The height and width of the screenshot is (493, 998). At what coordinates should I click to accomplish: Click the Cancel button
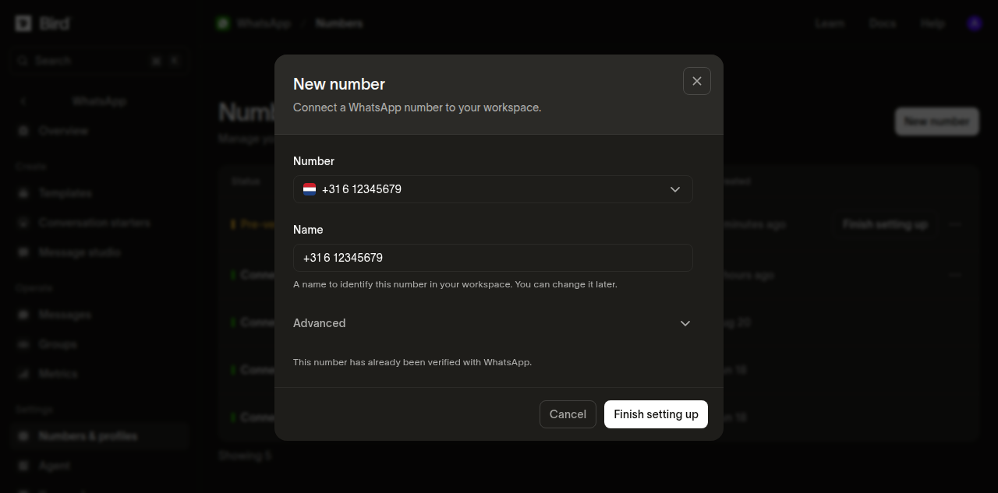pos(568,414)
